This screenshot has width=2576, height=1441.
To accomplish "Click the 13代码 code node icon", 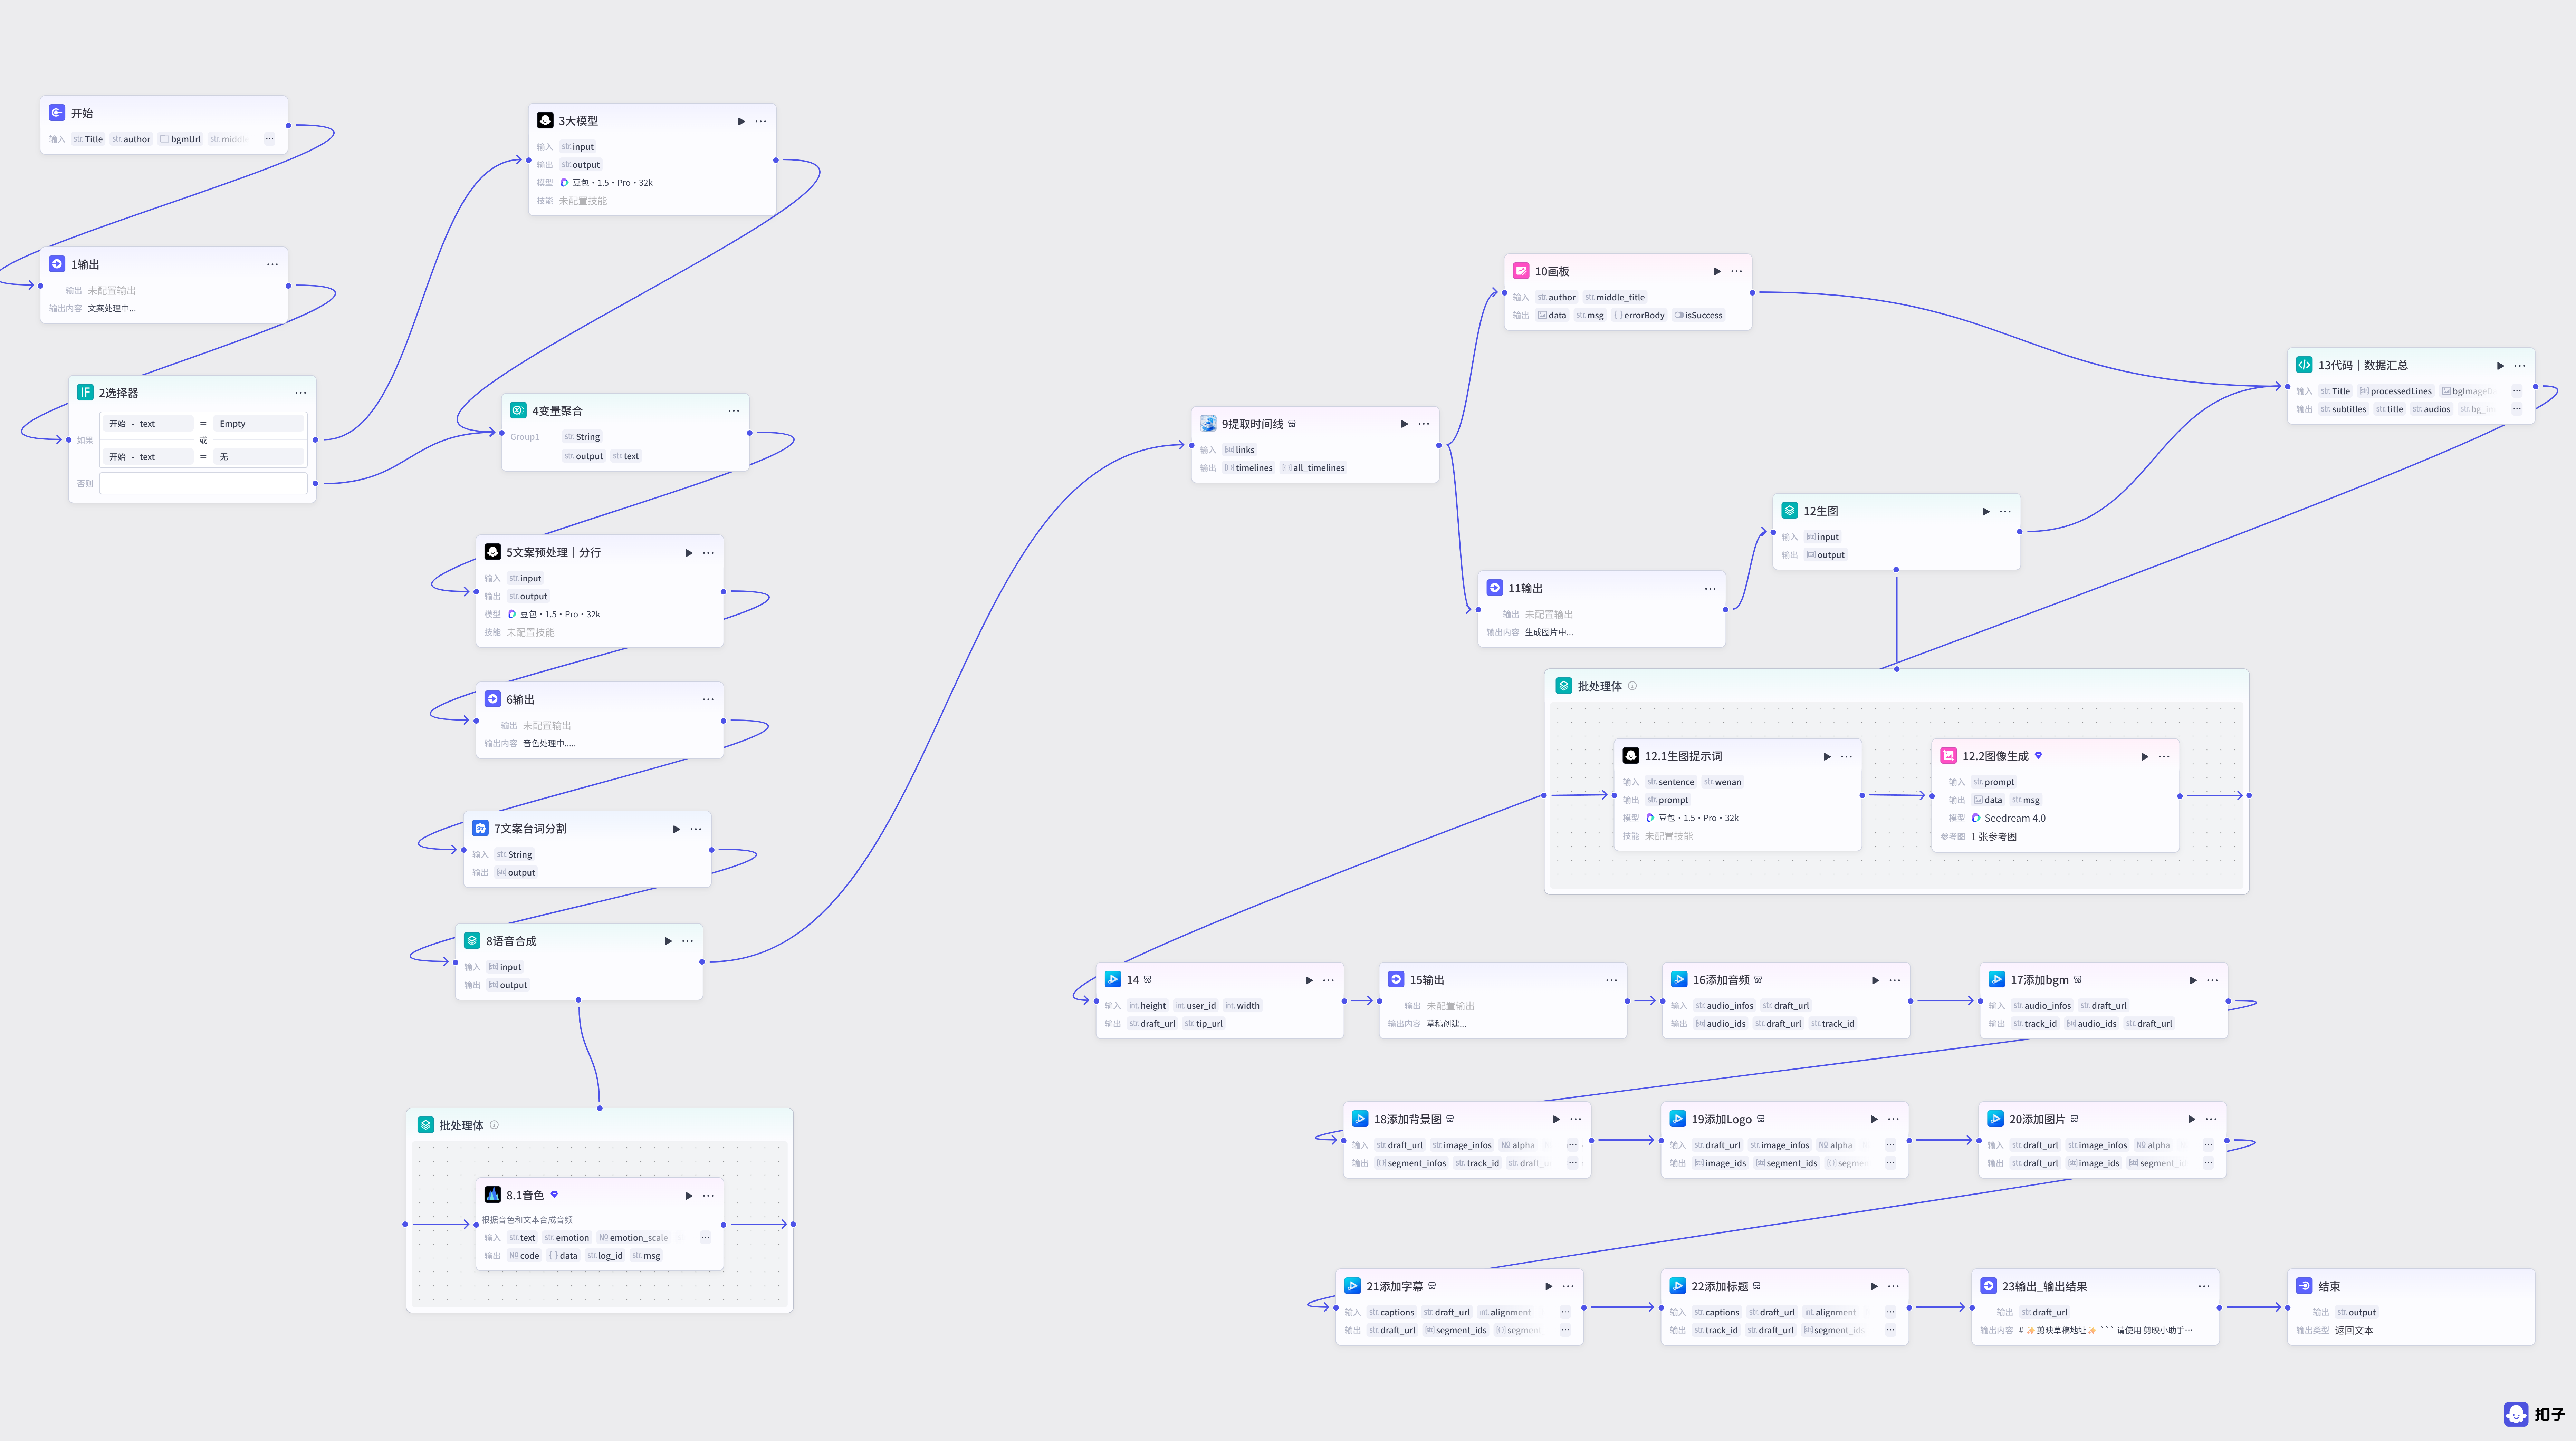I will [x=2304, y=365].
